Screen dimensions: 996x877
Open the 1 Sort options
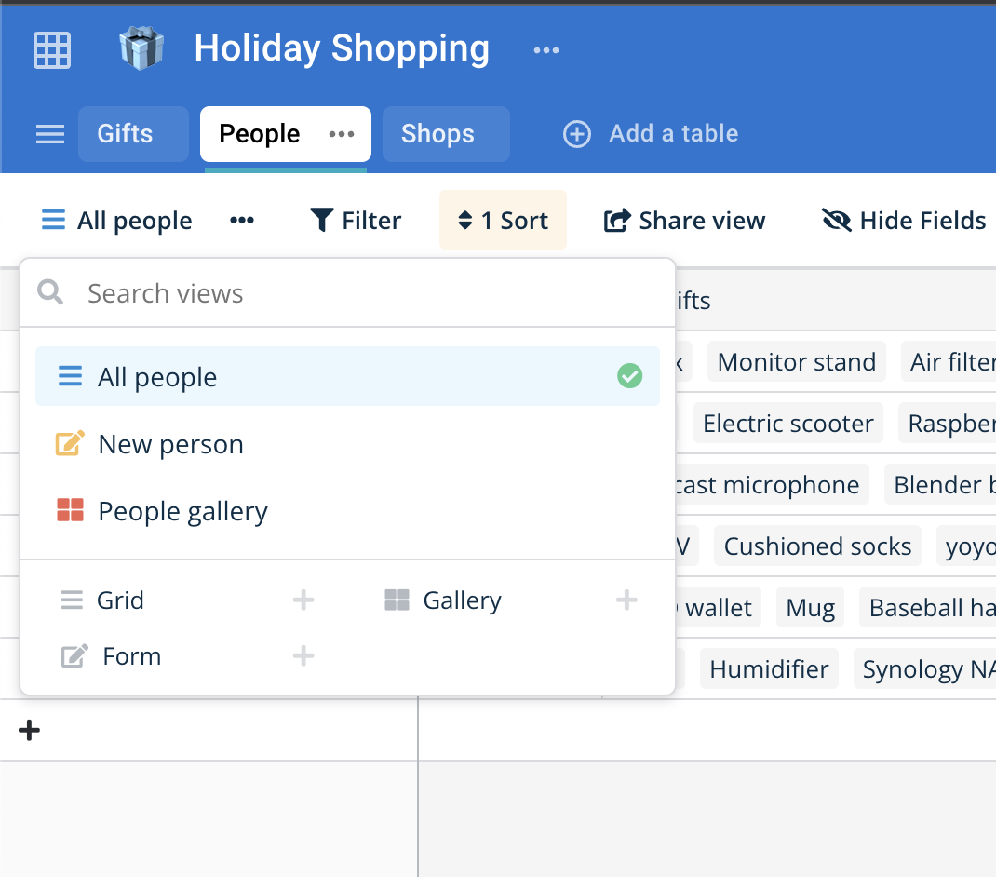(x=503, y=221)
